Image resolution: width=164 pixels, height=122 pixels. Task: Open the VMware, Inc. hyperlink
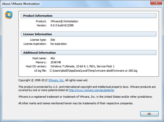[56, 80]
